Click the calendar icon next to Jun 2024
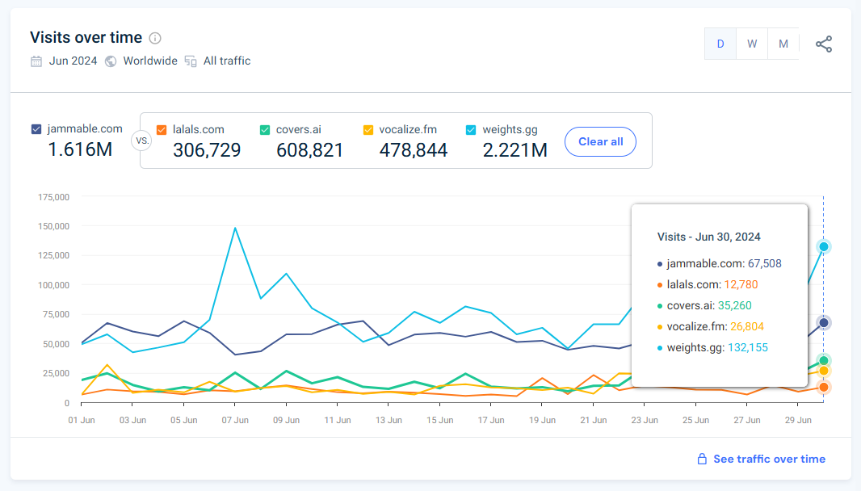This screenshot has height=491, width=861. point(36,61)
